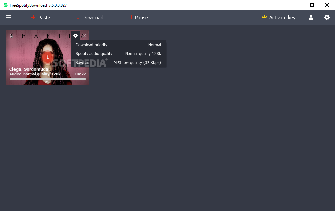Maximize the FreeSpotifyDownload window

(x=312, y=5)
